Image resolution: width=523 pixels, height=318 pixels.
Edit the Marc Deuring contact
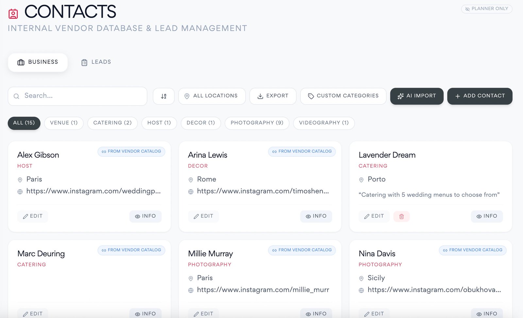coord(33,313)
